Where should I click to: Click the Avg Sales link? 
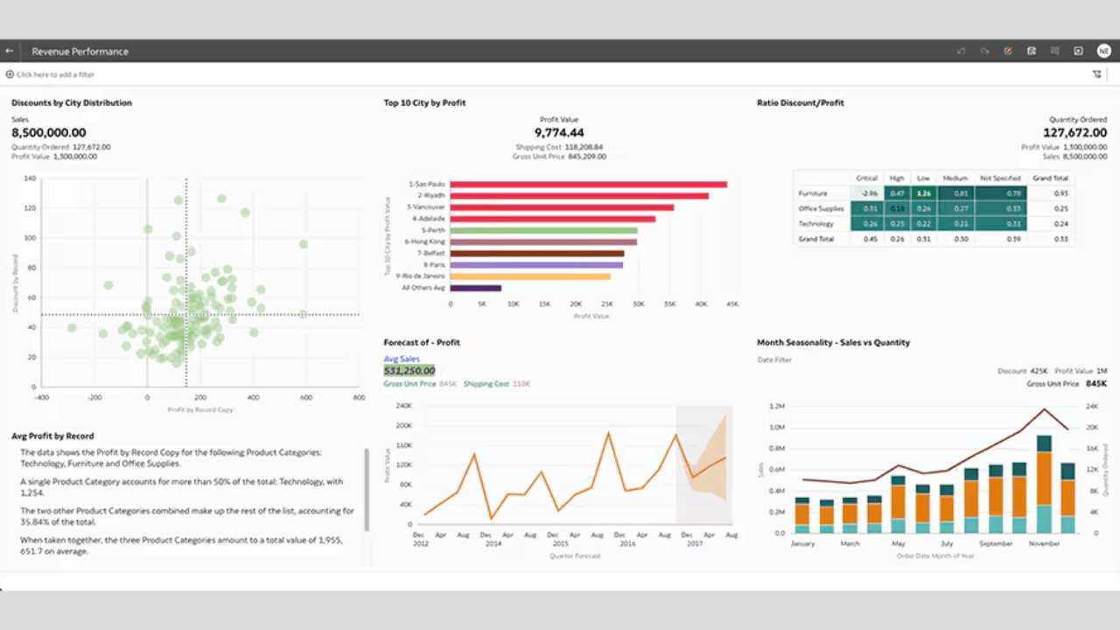[402, 359]
